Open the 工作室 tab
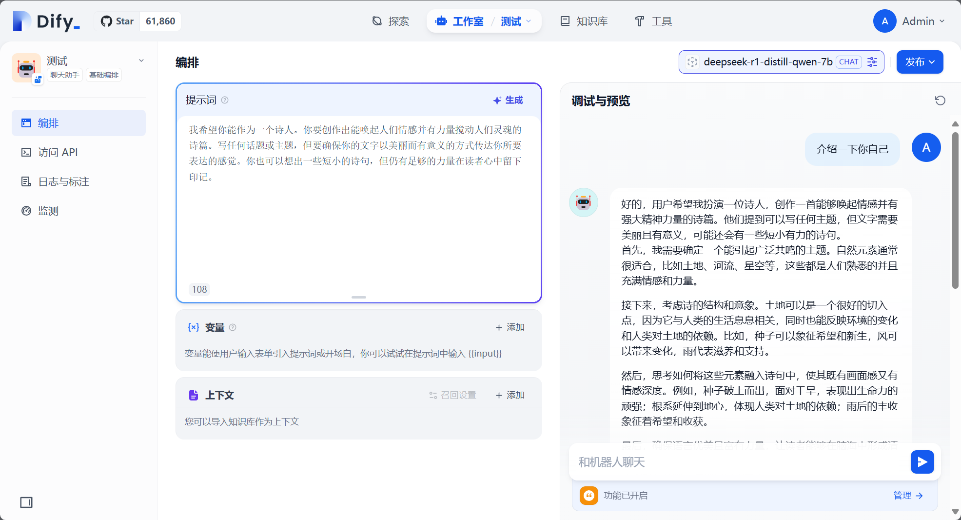The image size is (961, 520). [459, 21]
